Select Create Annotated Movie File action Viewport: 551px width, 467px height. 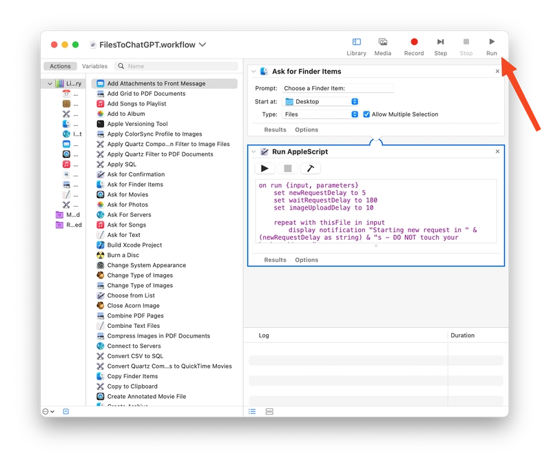pos(146,396)
